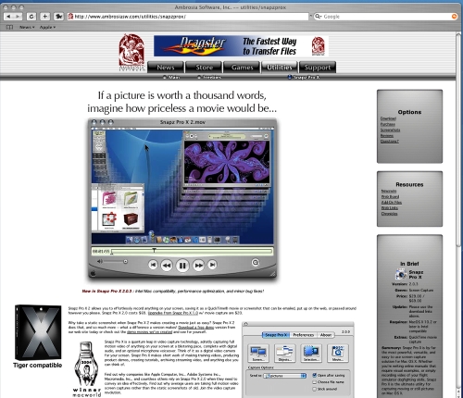
Task: Click the Purchase link under Options
Action: pos(388,124)
